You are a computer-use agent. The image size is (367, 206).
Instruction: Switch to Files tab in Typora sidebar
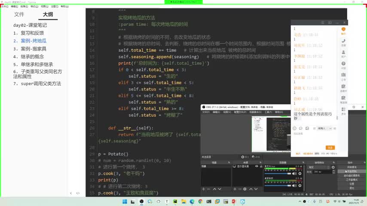(19, 15)
